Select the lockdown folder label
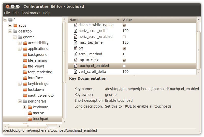Image resolution: width=204 pixels, height=137 pixels. [x=36, y=90]
